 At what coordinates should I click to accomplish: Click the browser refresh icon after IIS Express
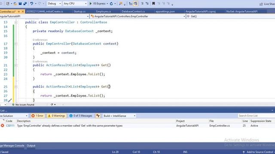coord(111,3)
